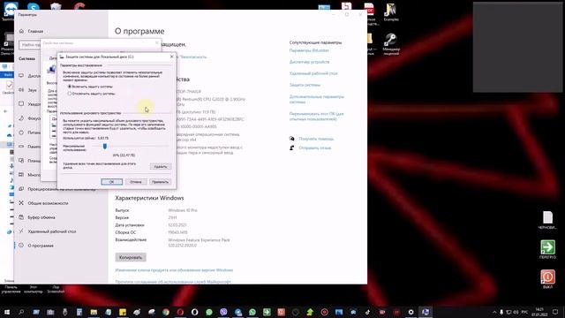The width and height of the screenshot is (565, 318).
Task: Open the BitLocker settings link
Action: tap(309, 50)
